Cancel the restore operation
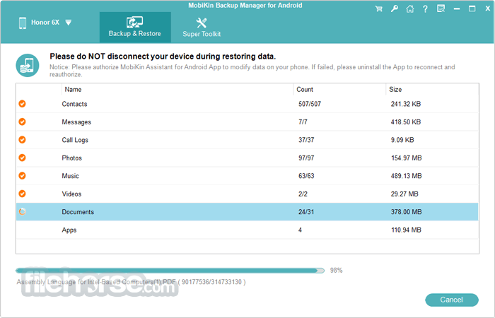495x318 pixels. click(x=452, y=300)
